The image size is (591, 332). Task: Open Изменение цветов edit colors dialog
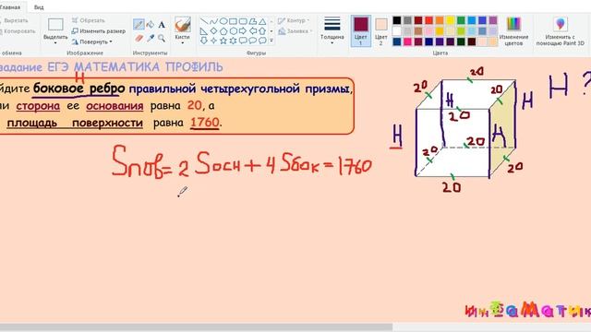[x=513, y=30]
